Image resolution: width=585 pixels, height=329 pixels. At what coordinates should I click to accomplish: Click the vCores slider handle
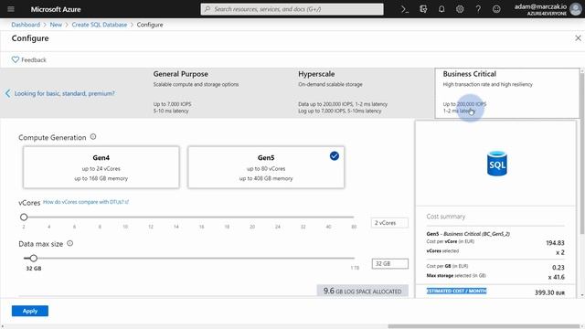24,217
